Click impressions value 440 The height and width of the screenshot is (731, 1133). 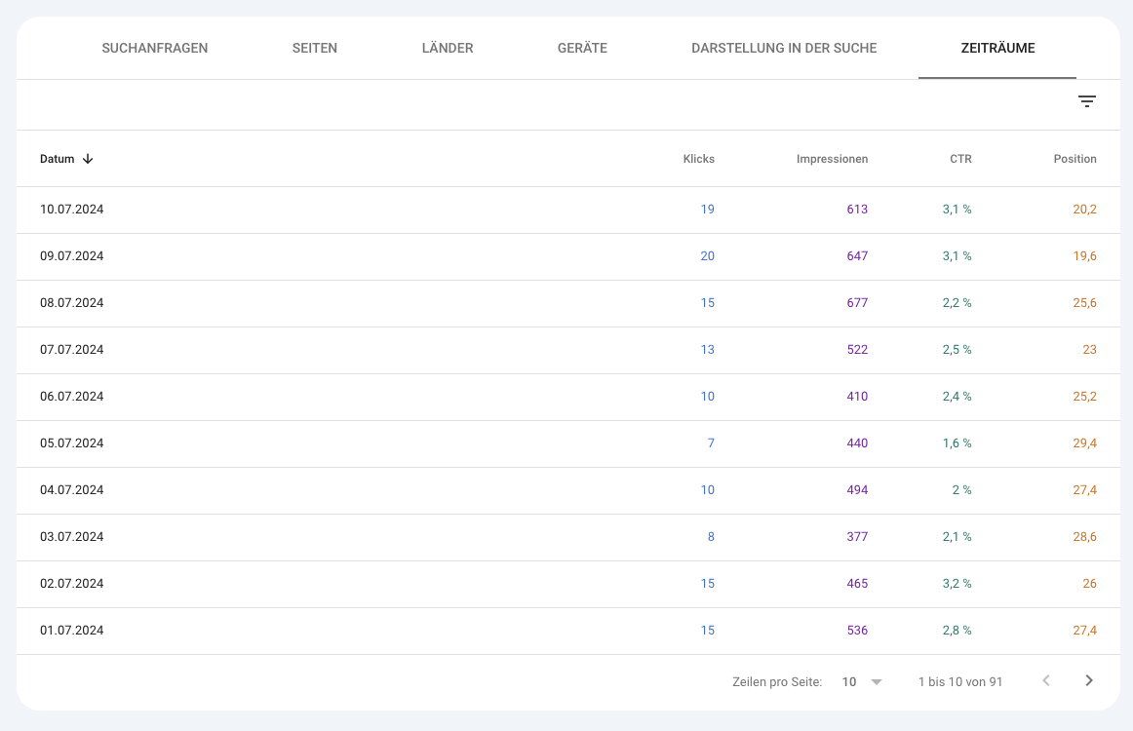[857, 443]
